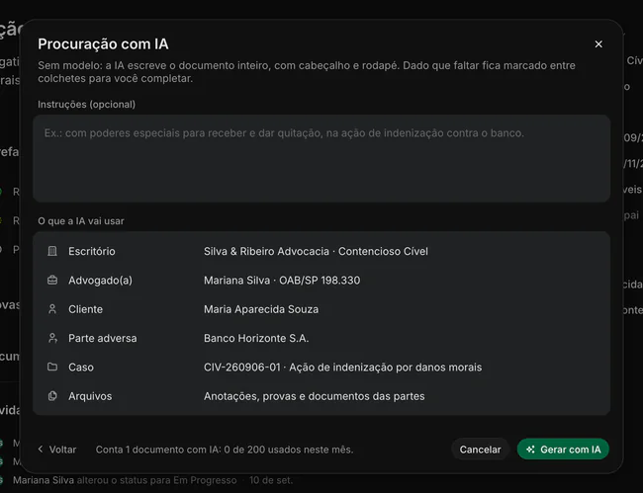Click the Instruções (opcional) label
The height and width of the screenshot is (493, 643).
click(x=86, y=105)
